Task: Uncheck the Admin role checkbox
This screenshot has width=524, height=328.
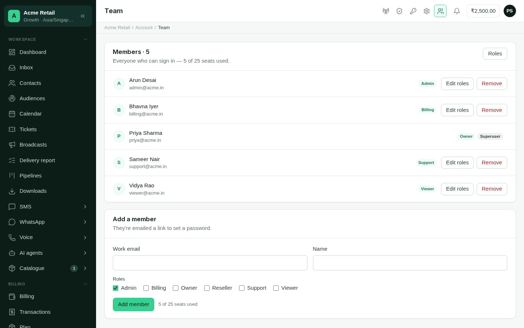Action: pyautogui.click(x=116, y=288)
